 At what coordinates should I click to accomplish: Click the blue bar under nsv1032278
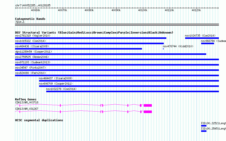point(133,91)
